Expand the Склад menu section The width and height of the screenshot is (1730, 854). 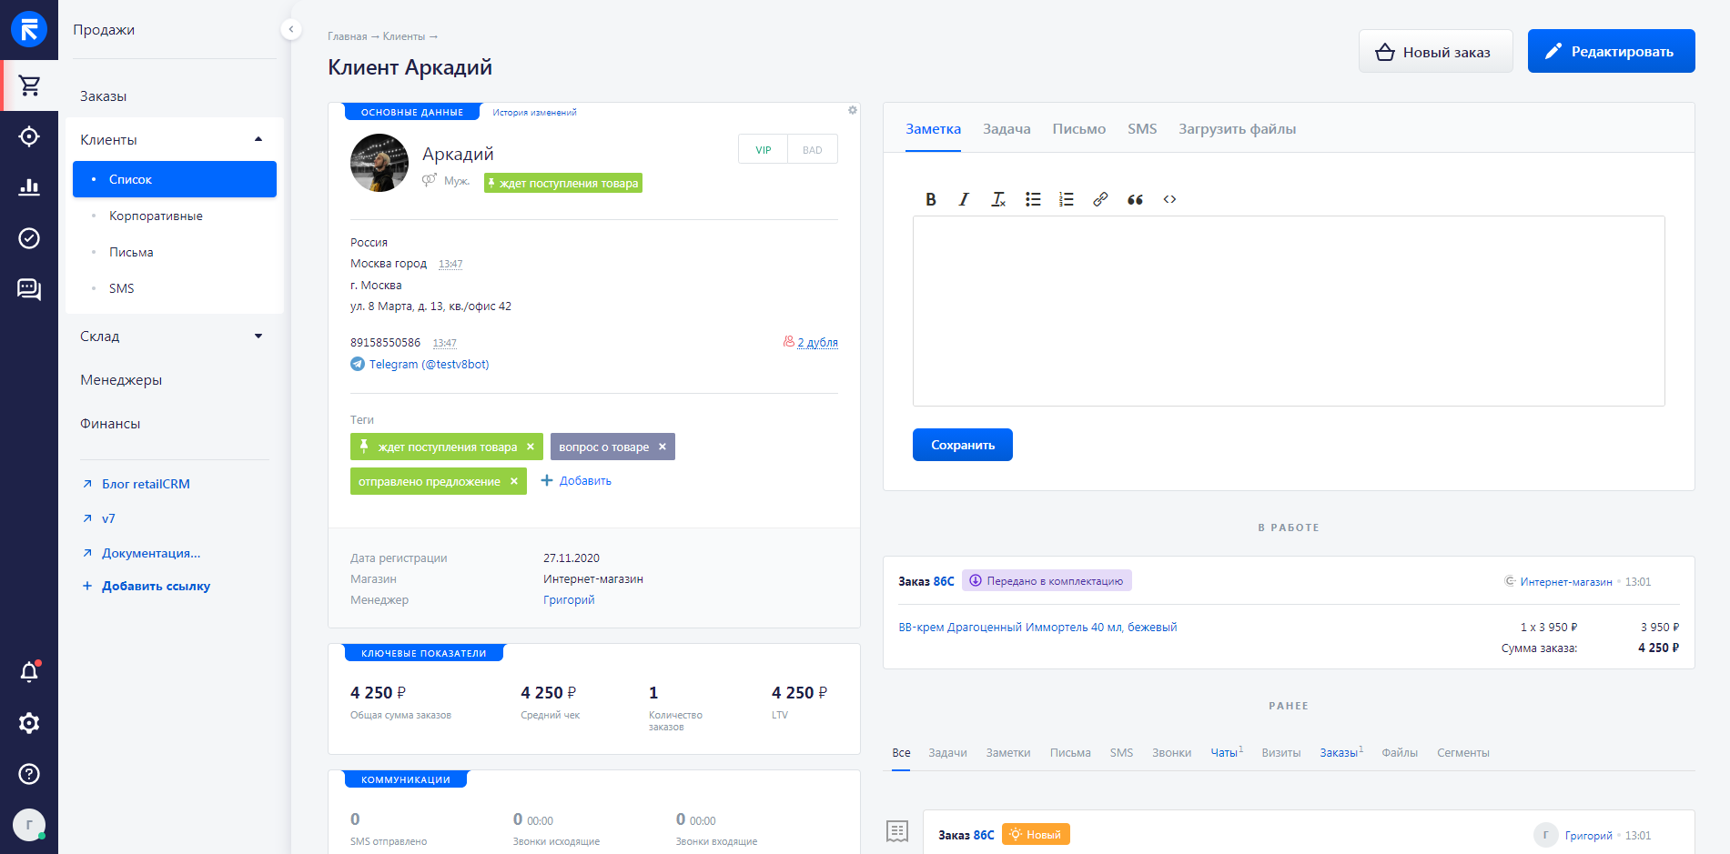258,337
